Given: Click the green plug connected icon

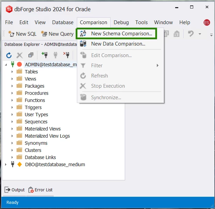Looking at the screenshot, I should 13,64.
